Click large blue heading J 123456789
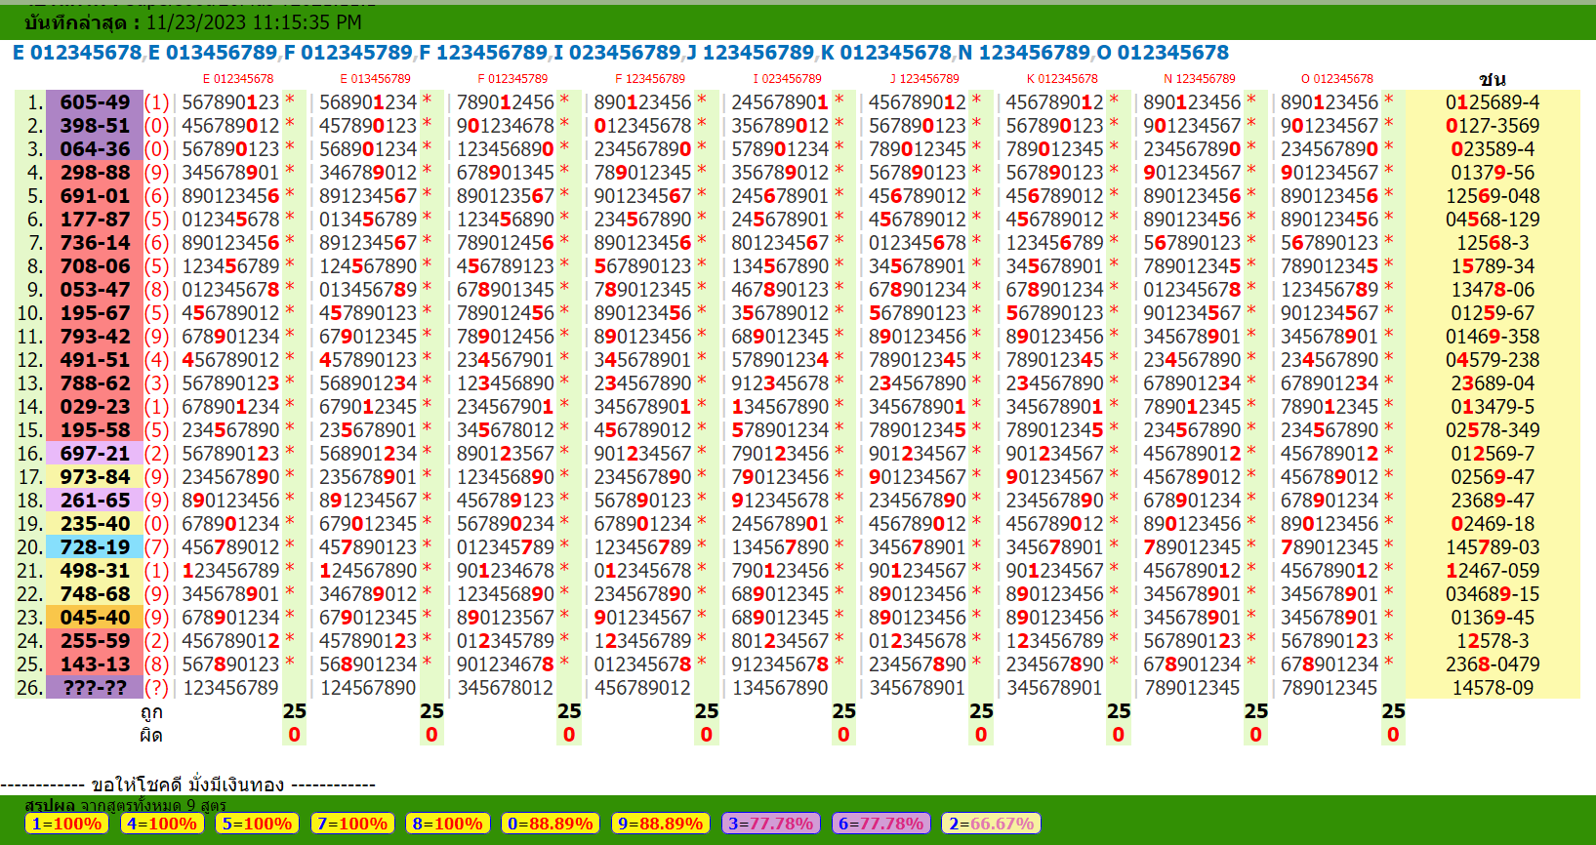Screen dimensions: 1596x845 click(x=750, y=53)
